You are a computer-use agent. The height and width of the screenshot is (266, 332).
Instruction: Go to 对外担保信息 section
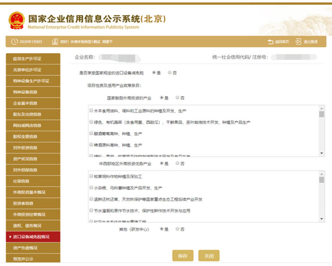tap(33, 170)
